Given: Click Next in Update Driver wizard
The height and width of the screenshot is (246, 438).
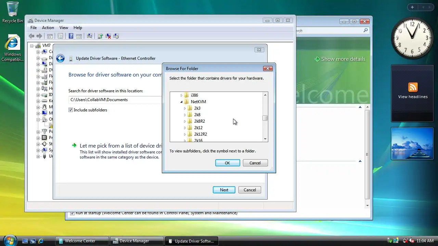Looking at the screenshot, I should 224,190.
